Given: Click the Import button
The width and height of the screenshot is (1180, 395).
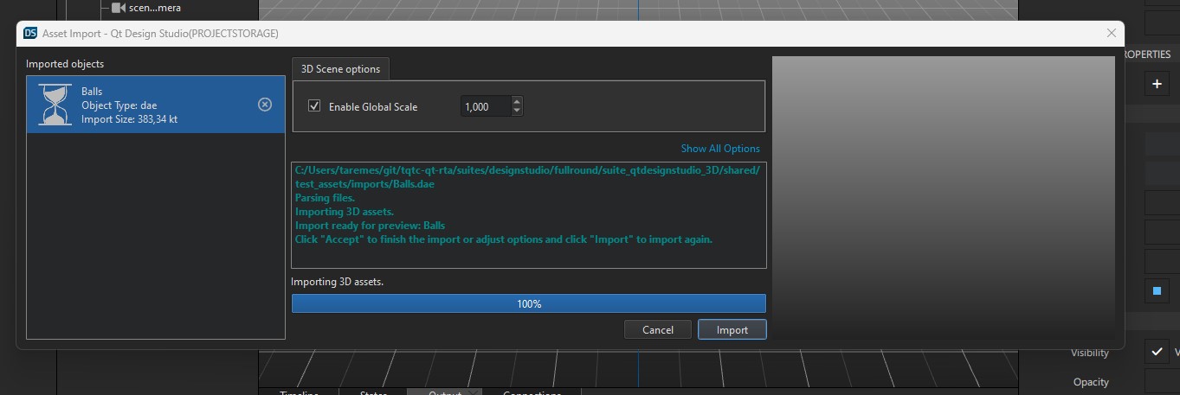Looking at the screenshot, I should 732,329.
